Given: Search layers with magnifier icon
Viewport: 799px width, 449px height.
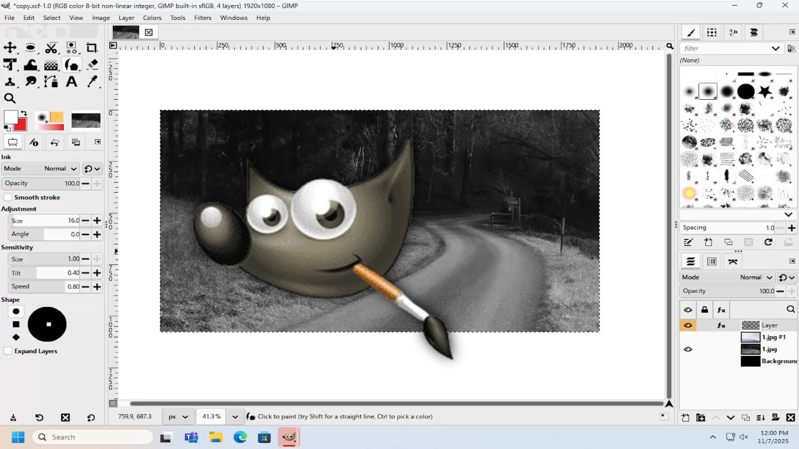Looking at the screenshot, I should click(790, 309).
